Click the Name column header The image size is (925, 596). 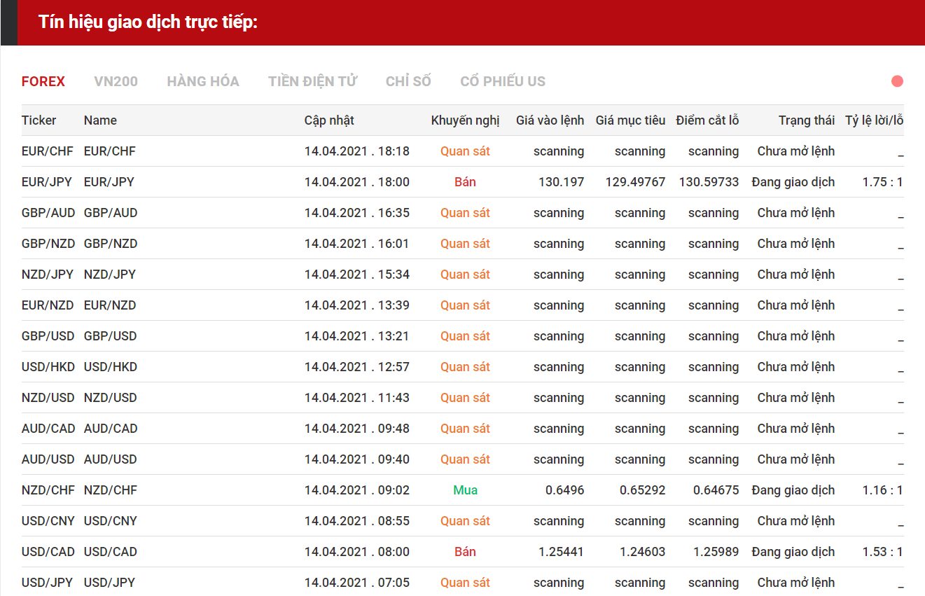click(100, 120)
